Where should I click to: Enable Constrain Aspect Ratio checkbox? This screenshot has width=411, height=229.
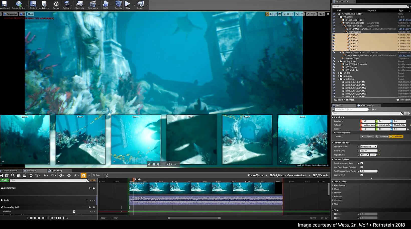point(362,163)
